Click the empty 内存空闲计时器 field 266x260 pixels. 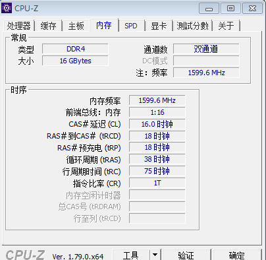157,195
